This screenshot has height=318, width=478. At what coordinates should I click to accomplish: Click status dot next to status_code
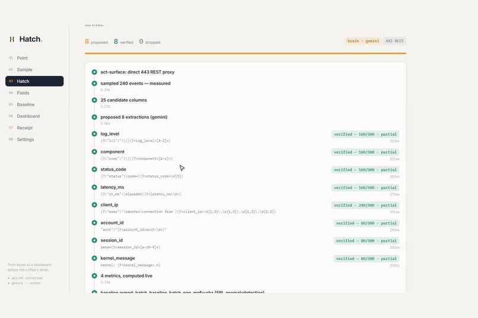click(x=94, y=169)
